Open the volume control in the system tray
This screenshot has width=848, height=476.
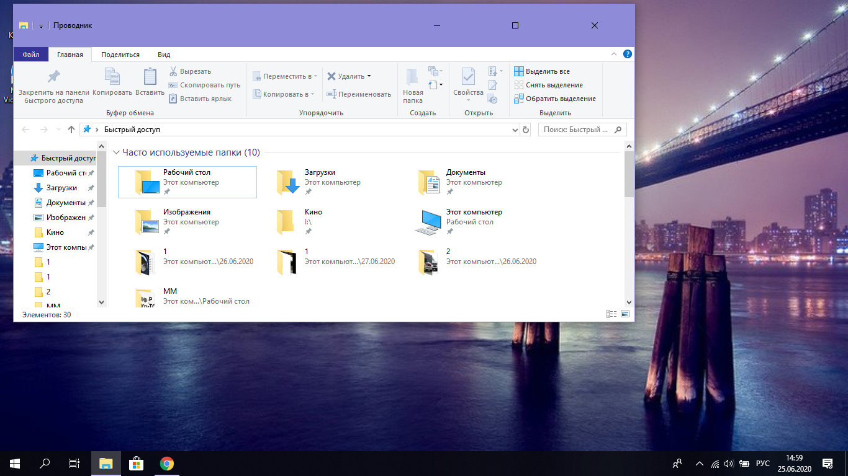click(x=729, y=464)
